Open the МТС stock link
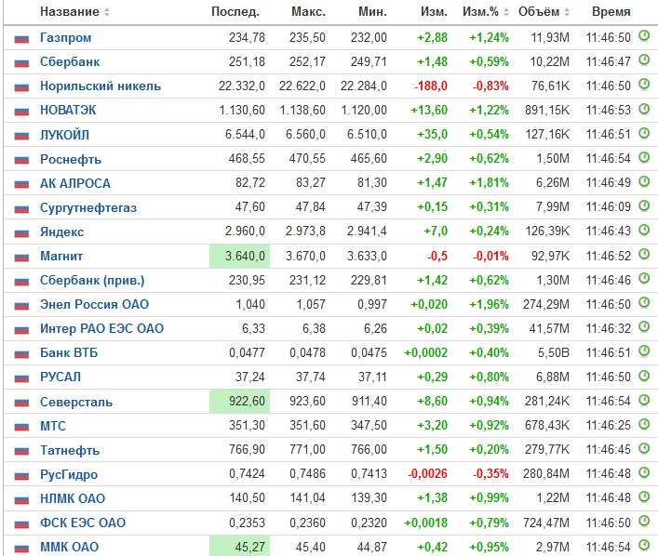The height and width of the screenshot is (556, 658). [x=53, y=426]
